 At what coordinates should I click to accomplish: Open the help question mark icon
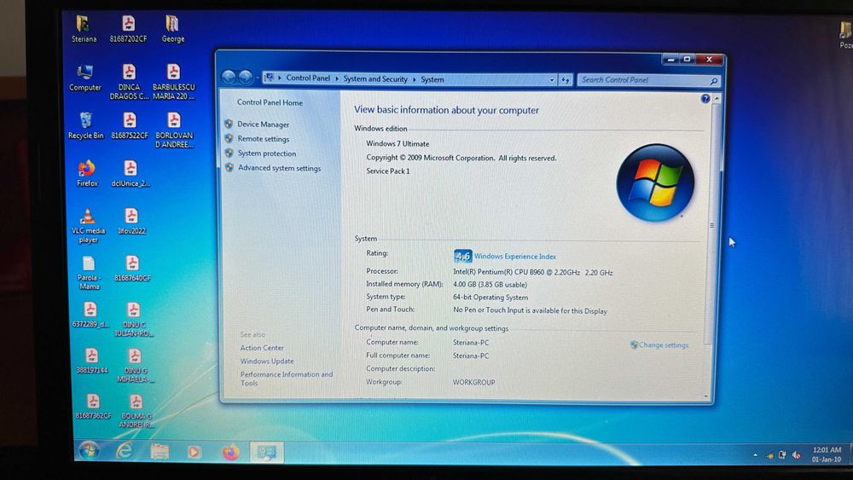pyautogui.click(x=705, y=98)
